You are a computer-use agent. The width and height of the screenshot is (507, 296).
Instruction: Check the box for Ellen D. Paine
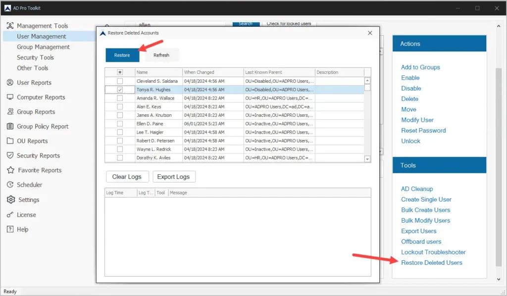(120, 123)
